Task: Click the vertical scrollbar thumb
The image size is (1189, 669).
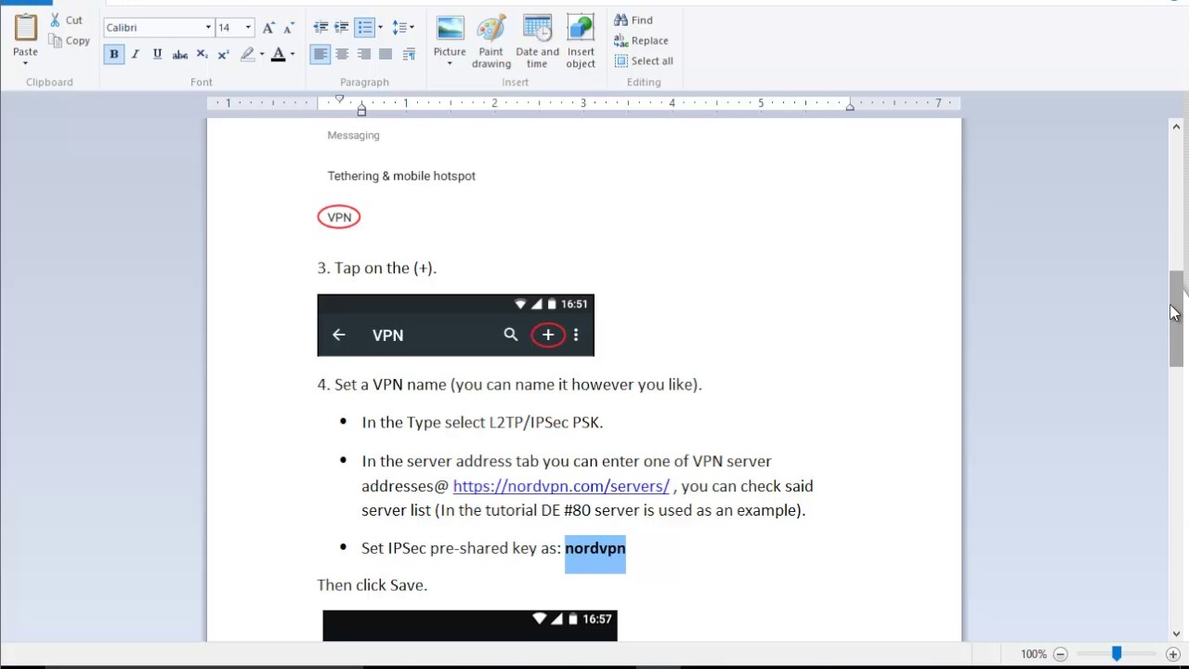Action: (1176, 319)
